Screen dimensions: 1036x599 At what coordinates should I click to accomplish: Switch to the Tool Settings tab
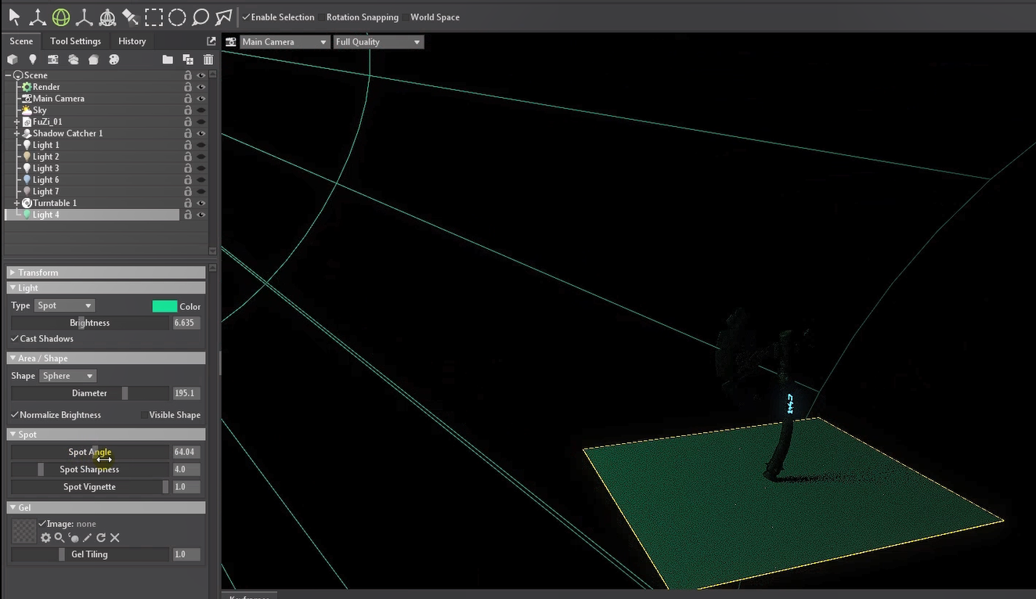pos(75,41)
